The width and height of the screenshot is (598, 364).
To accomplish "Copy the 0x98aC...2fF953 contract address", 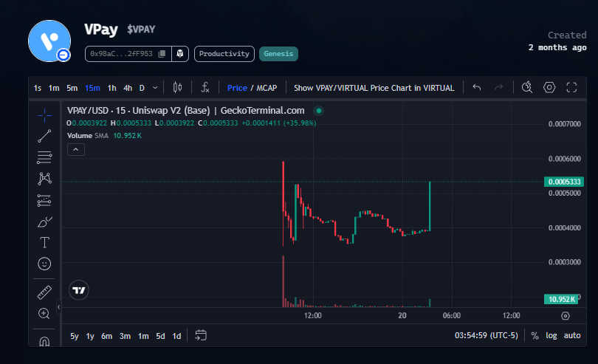I will tap(162, 54).
